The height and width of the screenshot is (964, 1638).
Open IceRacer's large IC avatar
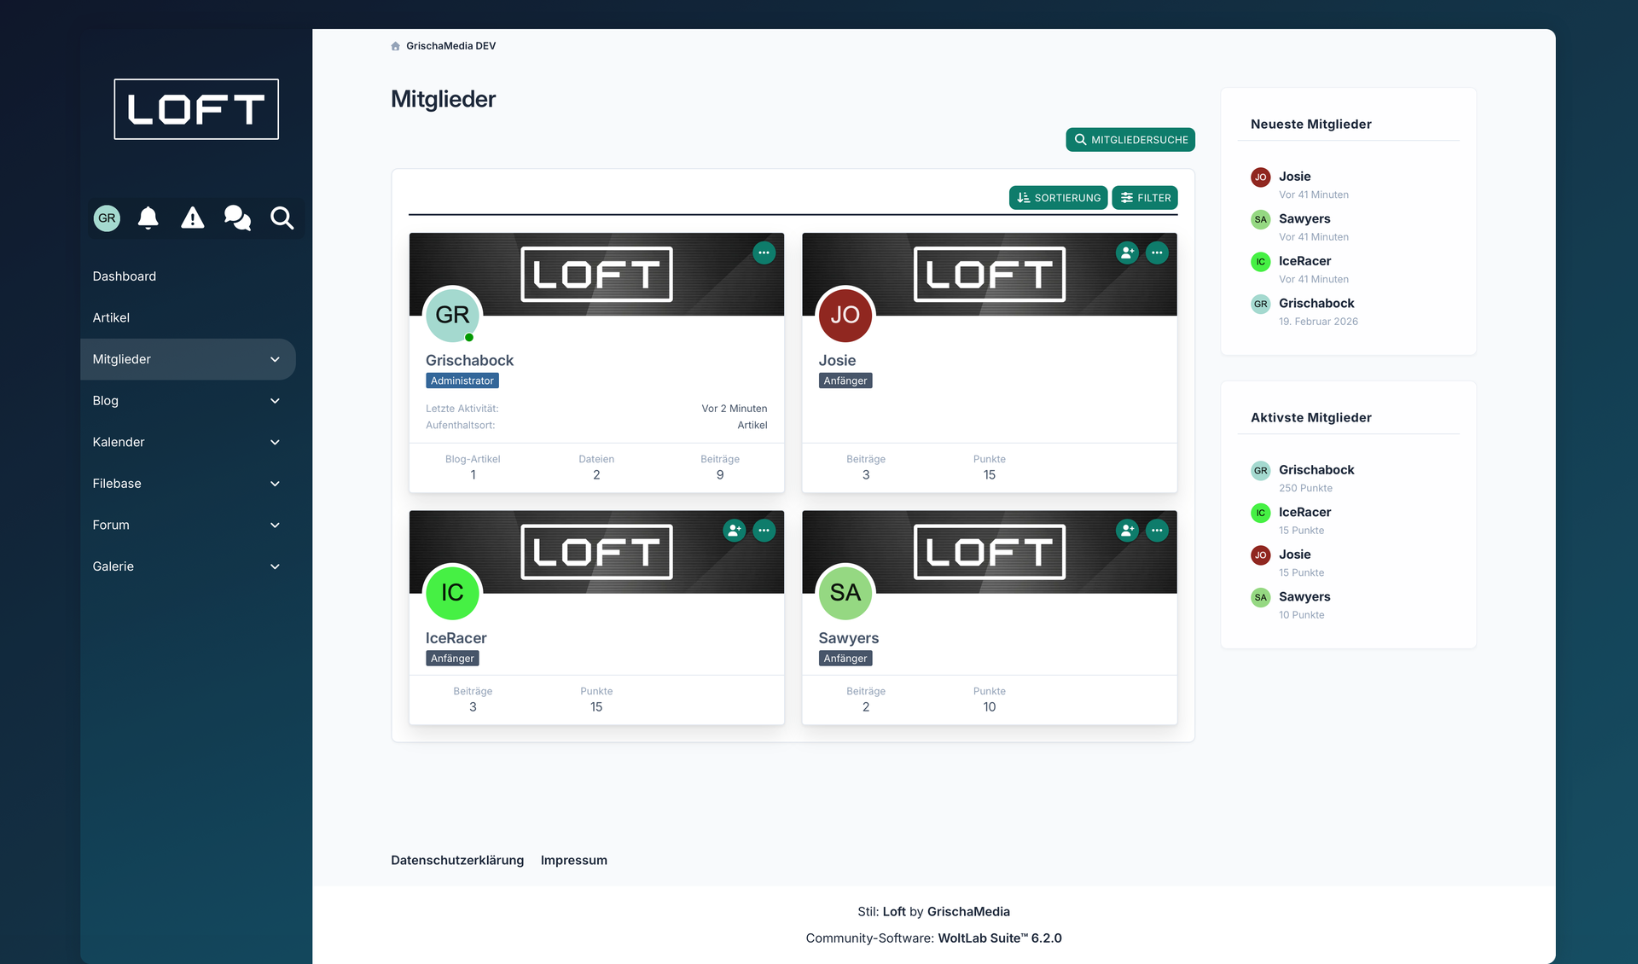452,593
